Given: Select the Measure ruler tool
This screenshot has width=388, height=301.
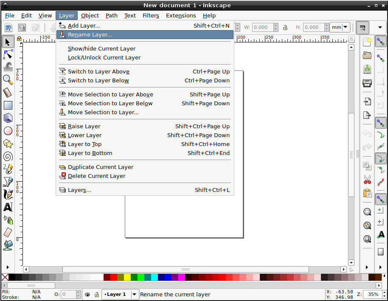Looking at the screenshot, I should 8,93.
